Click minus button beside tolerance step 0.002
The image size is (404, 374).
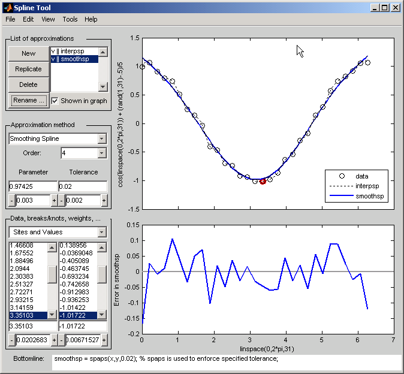pos(61,200)
